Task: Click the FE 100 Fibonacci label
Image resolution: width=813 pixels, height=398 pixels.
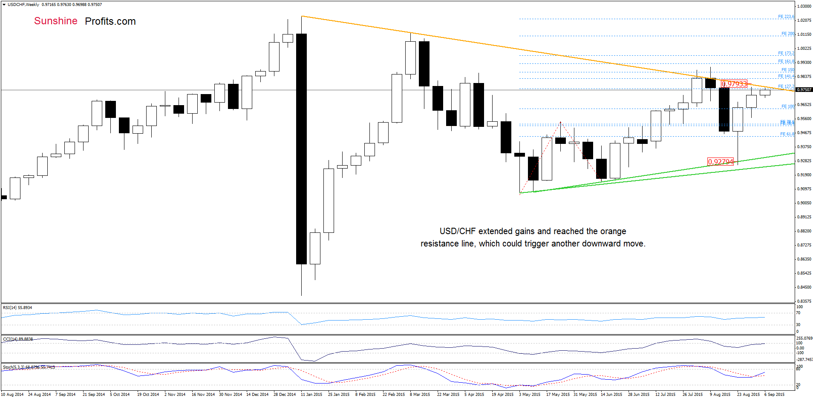Action: pos(788,106)
